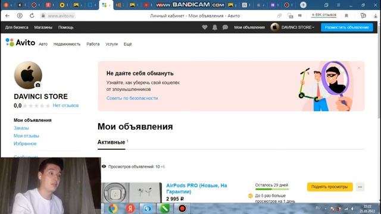Open Chrome from the taskbar
The height and width of the screenshot is (214, 381).
113,208
